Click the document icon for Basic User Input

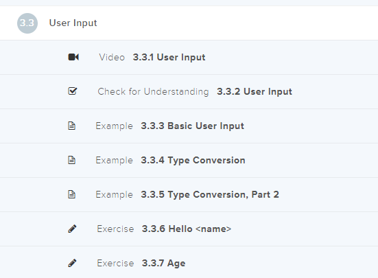pos(71,126)
